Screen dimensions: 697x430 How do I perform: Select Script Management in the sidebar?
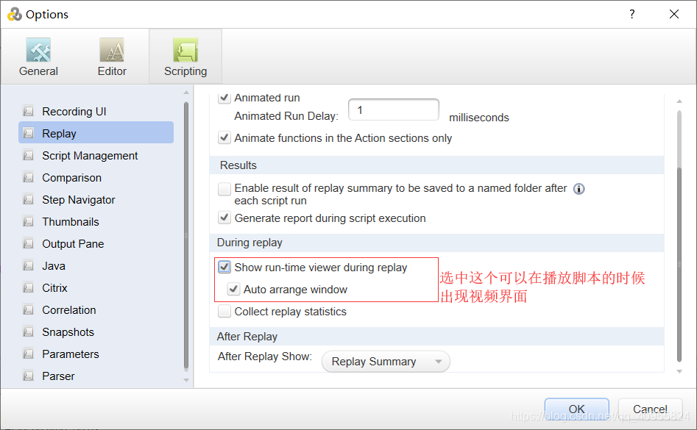(96, 155)
